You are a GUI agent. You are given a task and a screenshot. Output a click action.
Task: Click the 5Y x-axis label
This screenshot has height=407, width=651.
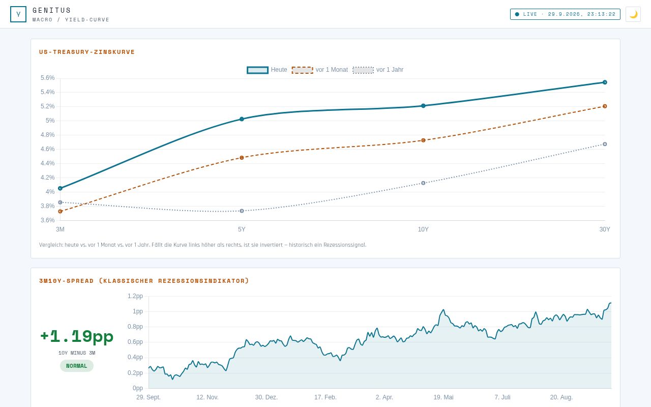(x=242, y=229)
